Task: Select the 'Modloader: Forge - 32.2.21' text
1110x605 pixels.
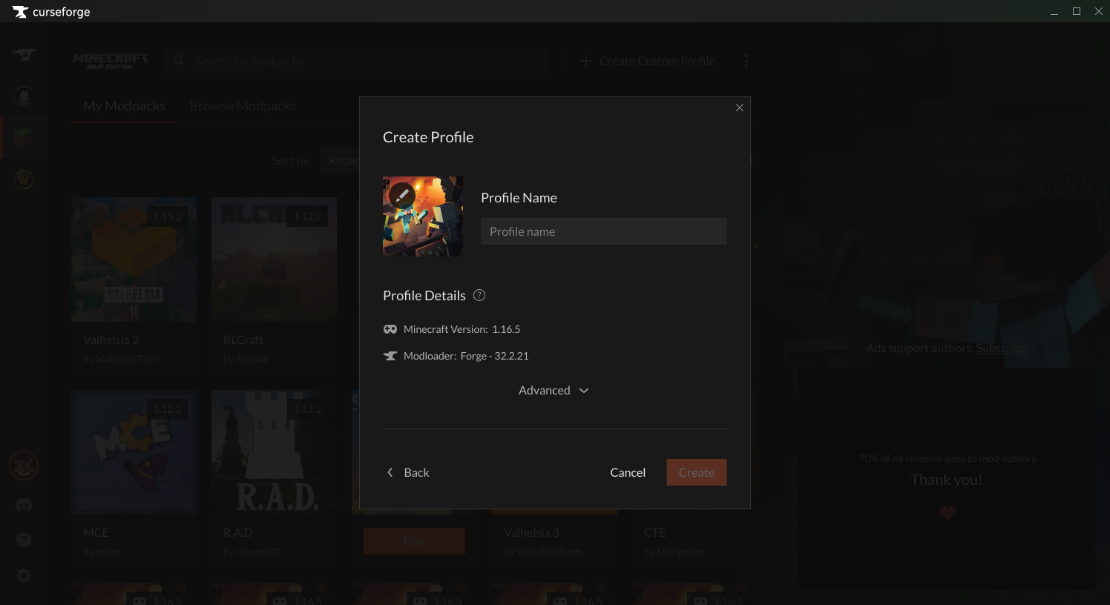Action: pyautogui.click(x=466, y=356)
